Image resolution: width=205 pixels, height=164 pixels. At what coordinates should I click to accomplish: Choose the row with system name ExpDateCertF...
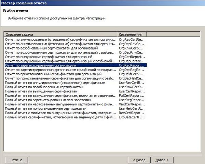(76, 117)
